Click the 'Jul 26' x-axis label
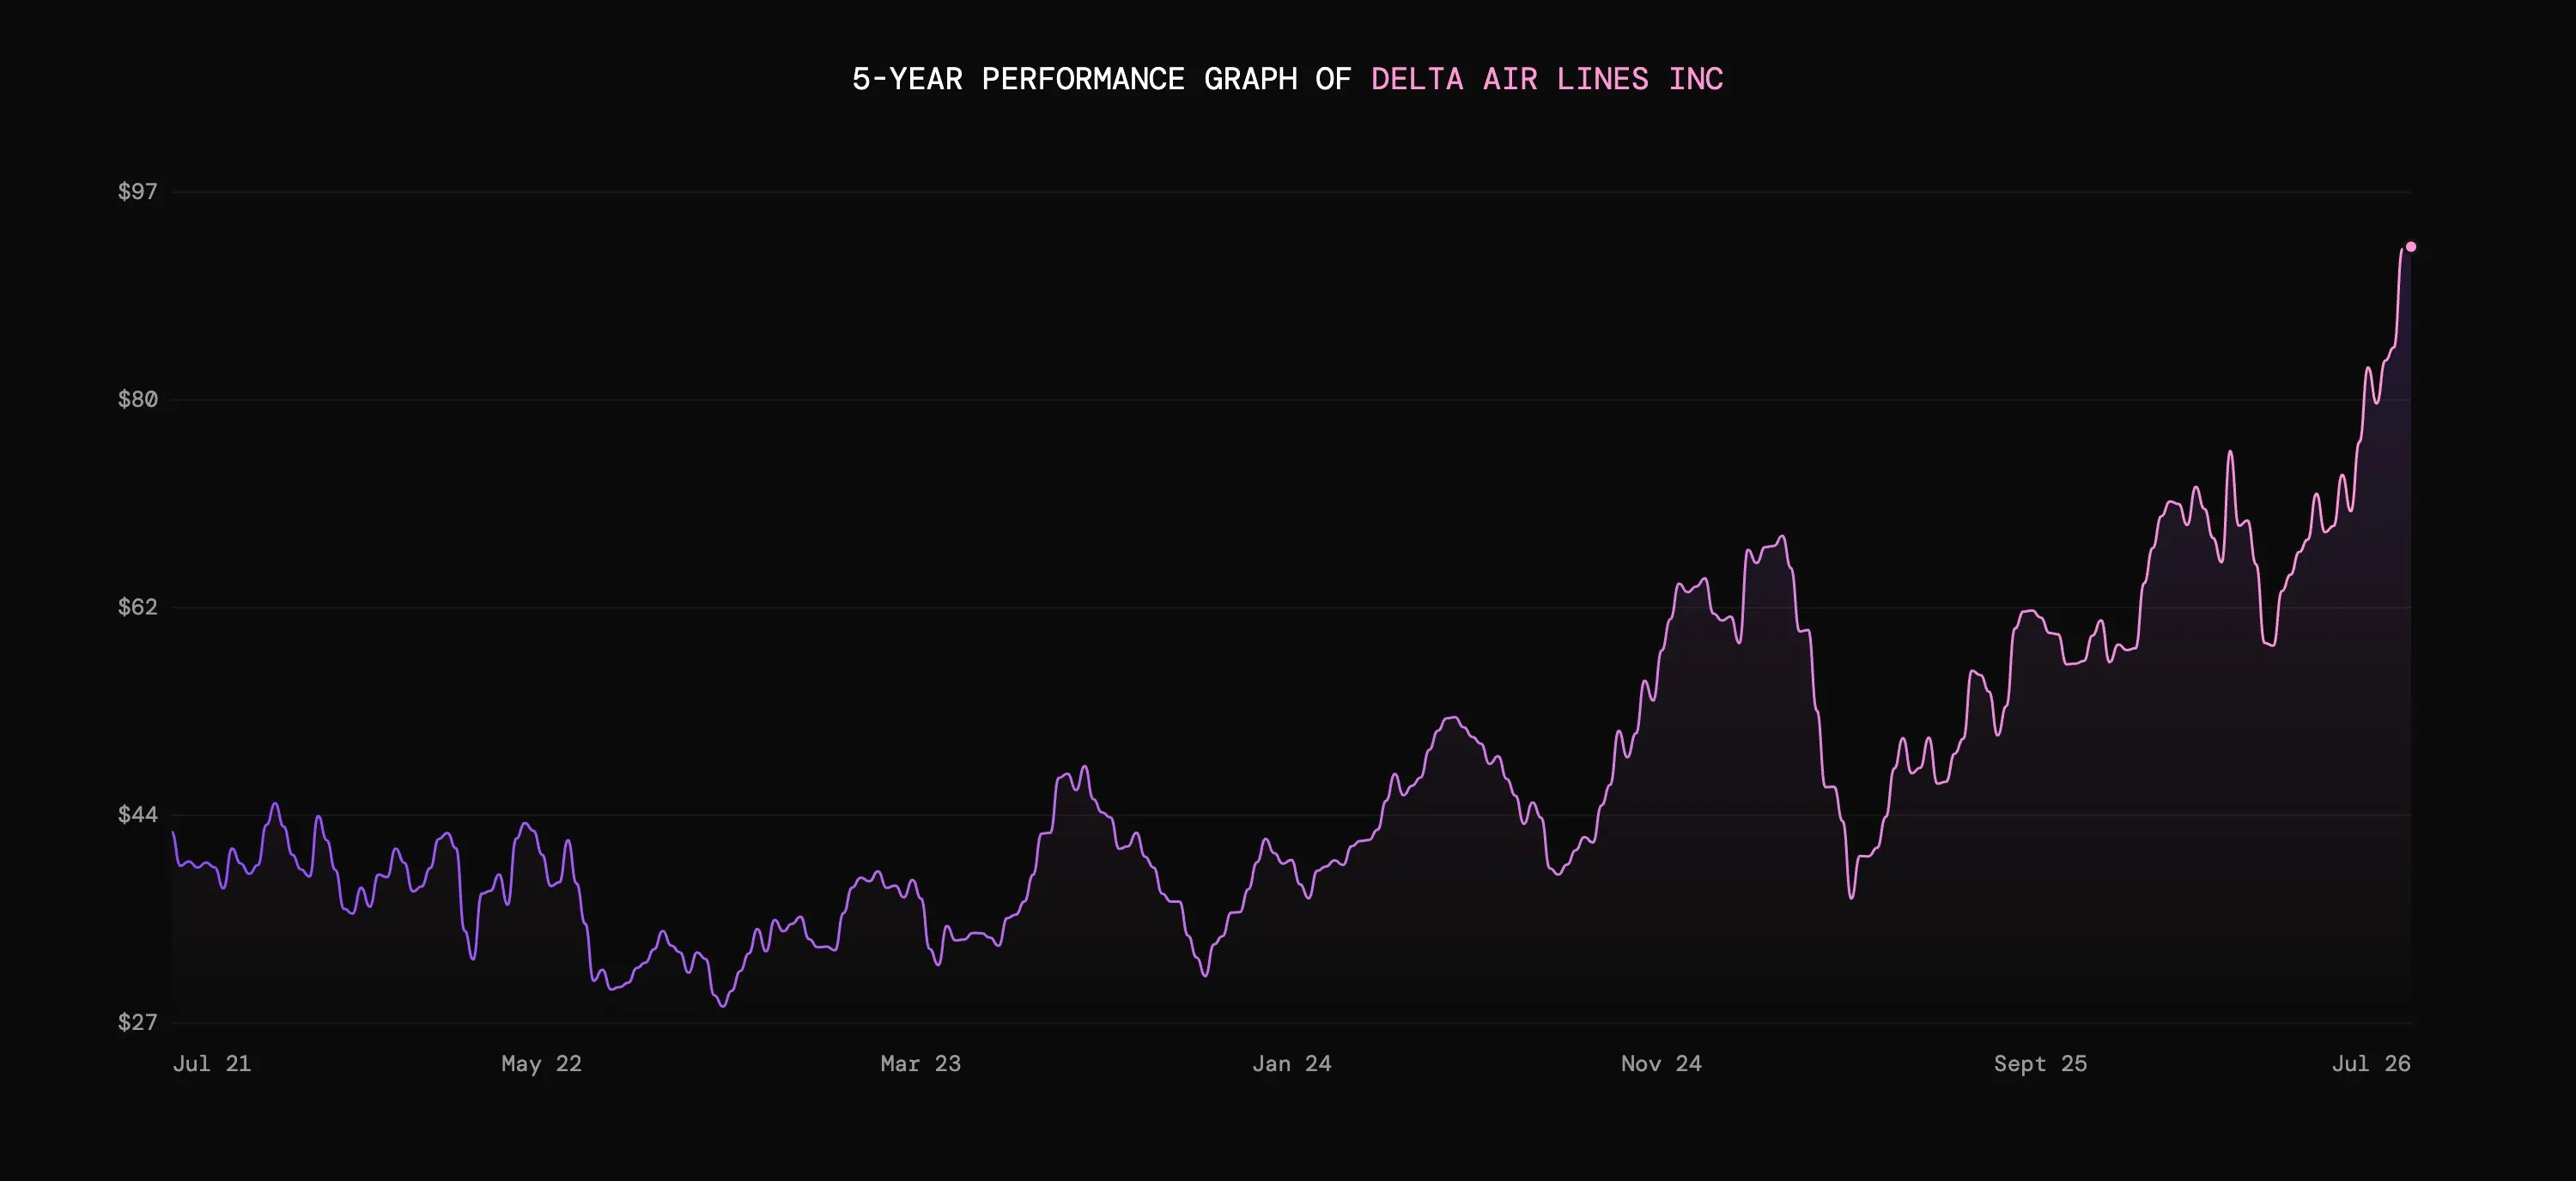The image size is (2576, 1181). tap(2371, 1063)
